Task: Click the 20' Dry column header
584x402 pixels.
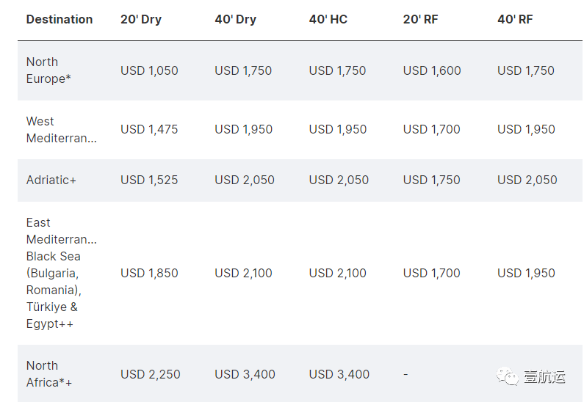Action: [141, 19]
